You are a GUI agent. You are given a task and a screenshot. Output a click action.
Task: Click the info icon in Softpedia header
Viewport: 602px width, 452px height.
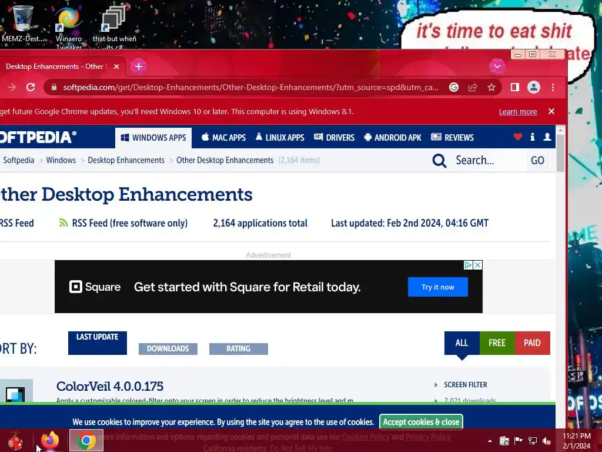click(x=533, y=137)
